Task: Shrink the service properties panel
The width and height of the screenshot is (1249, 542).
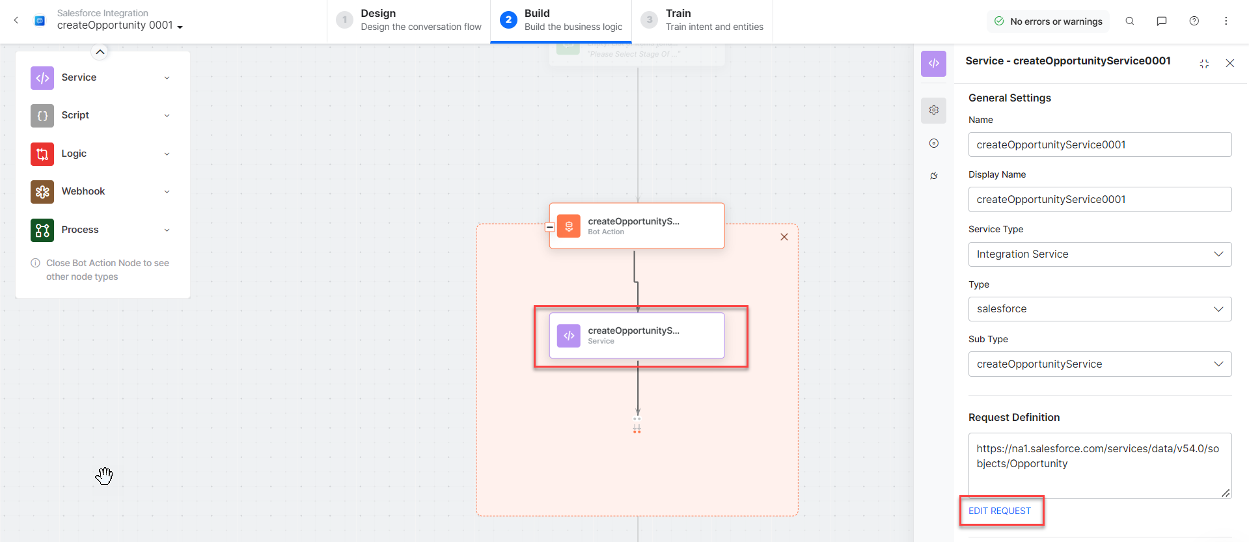Action: [x=1204, y=63]
